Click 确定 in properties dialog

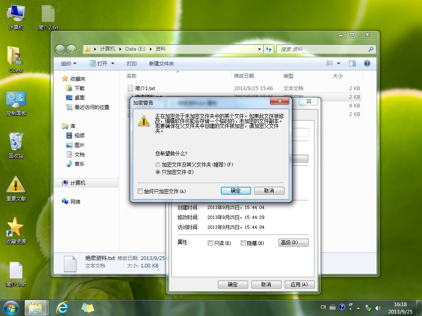pyautogui.click(x=233, y=285)
